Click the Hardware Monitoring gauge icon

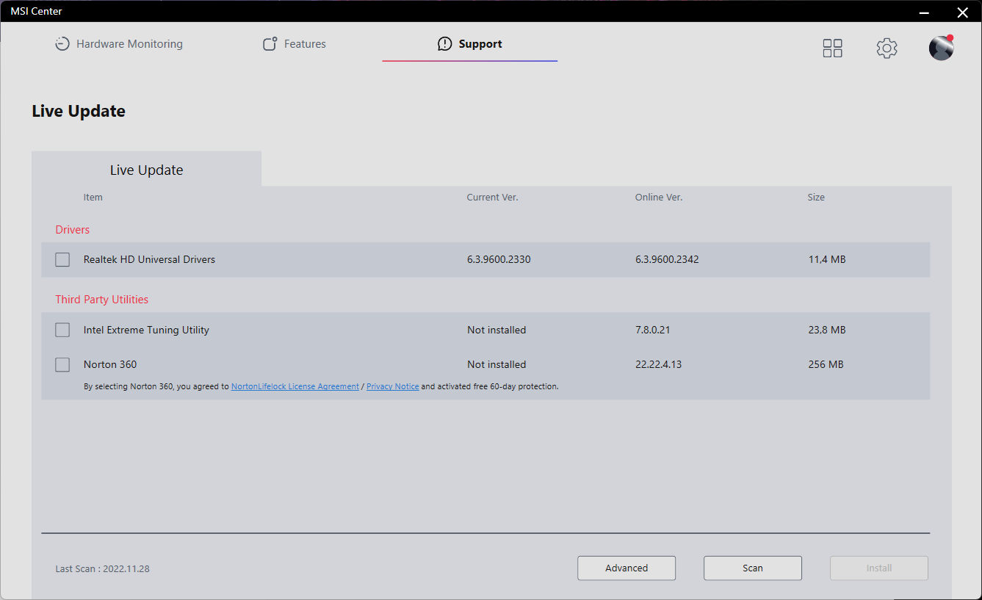(62, 44)
